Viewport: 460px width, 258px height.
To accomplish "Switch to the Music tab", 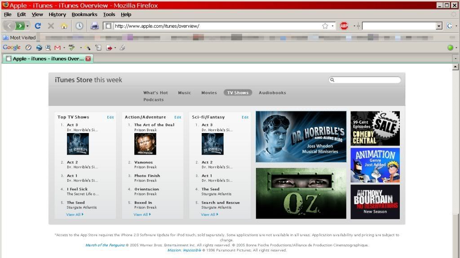I will [185, 93].
